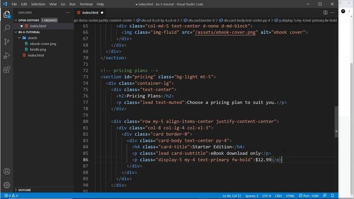Split the editor to the right

point(325,13)
